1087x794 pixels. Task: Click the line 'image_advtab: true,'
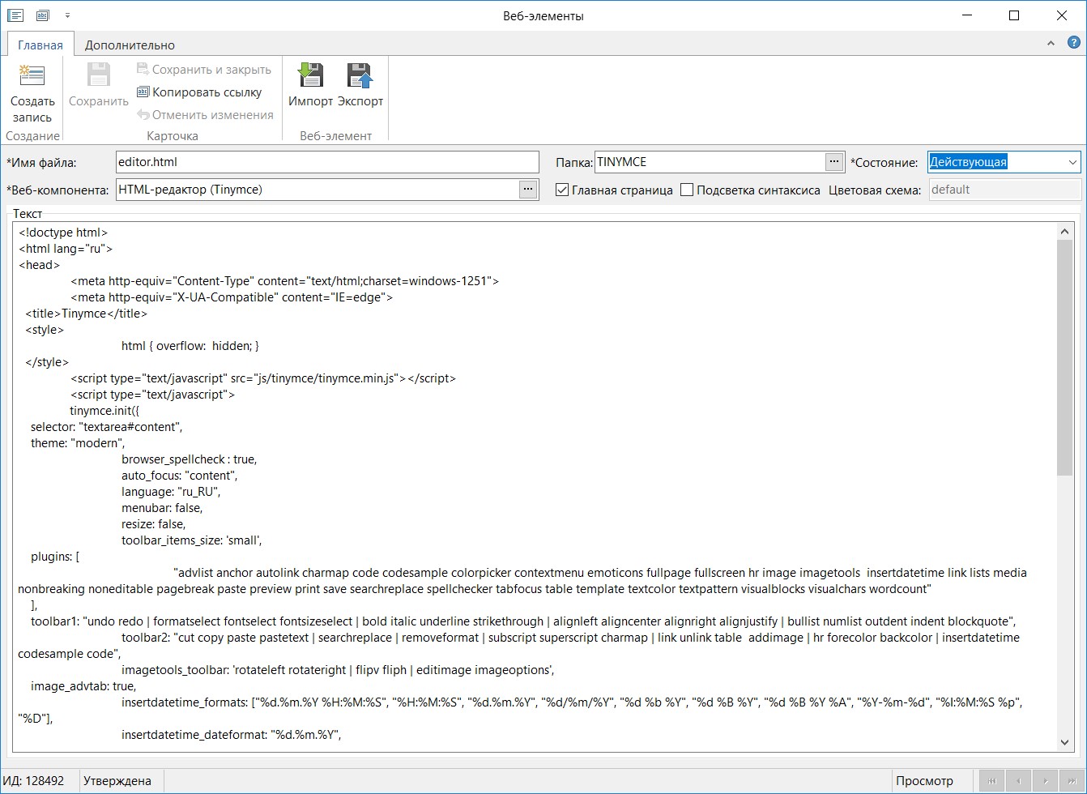click(x=83, y=686)
